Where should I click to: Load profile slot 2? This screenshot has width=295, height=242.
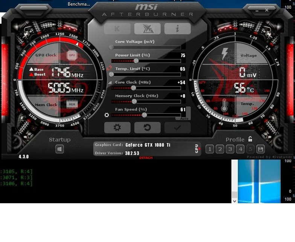220,149
